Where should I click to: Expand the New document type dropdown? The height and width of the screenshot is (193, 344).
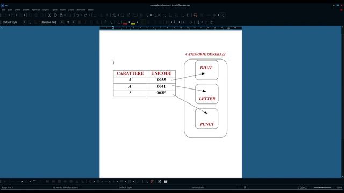(x=9, y=15)
